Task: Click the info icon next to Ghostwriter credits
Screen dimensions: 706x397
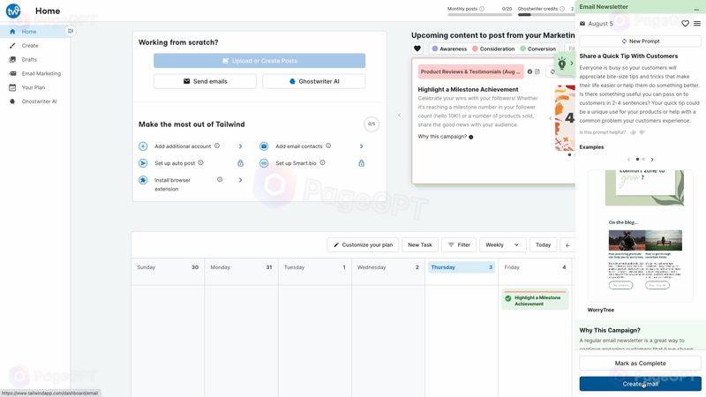Action: 562,9
